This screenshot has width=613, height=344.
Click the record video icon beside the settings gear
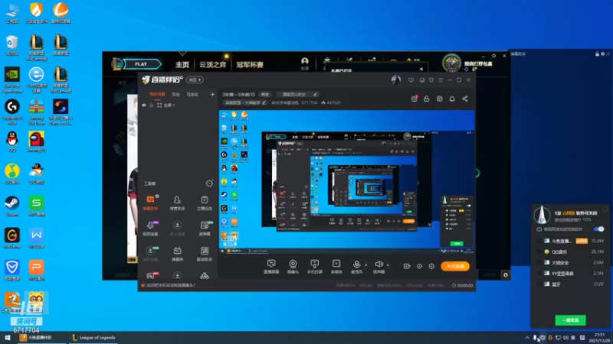coord(407,266)
